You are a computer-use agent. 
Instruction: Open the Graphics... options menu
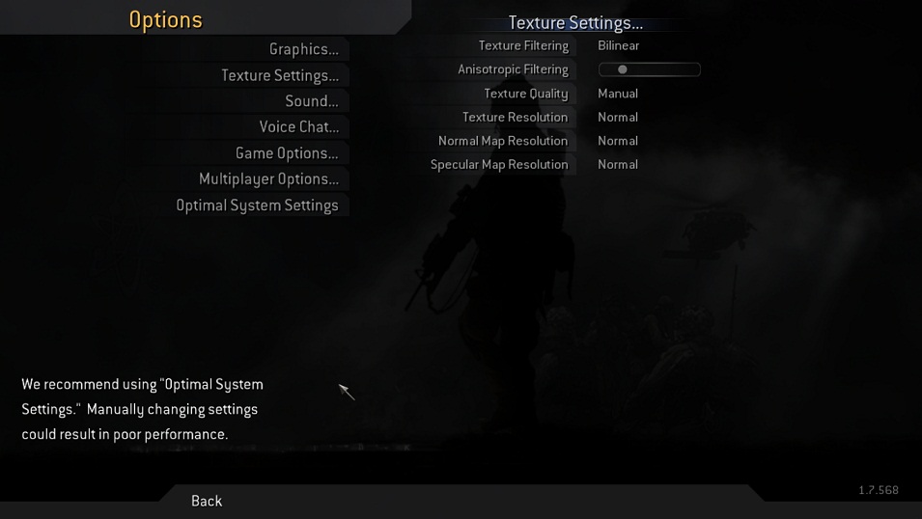click(303, 49)
